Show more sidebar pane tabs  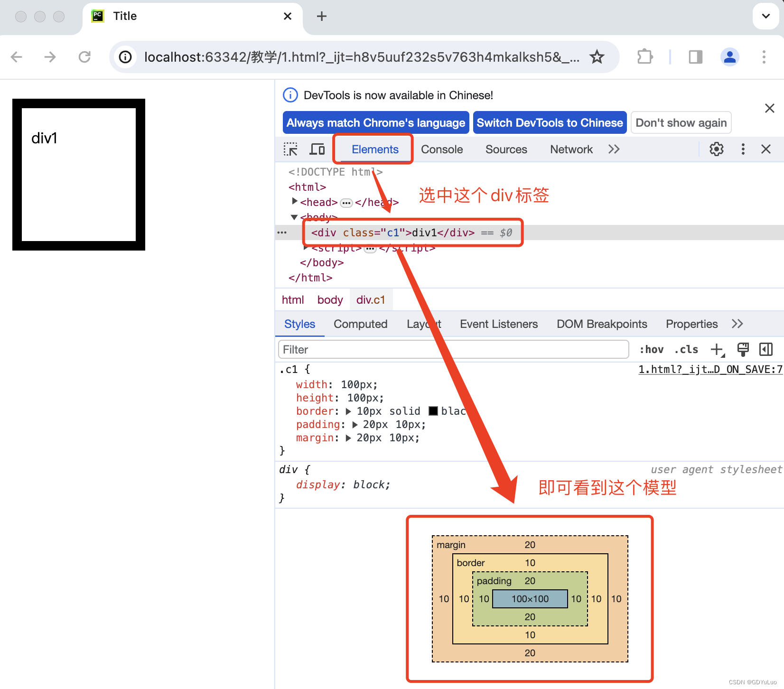point(737,324)
